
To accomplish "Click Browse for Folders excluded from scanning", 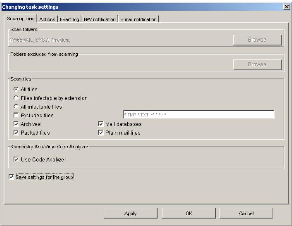I will [x=257, y=64].
